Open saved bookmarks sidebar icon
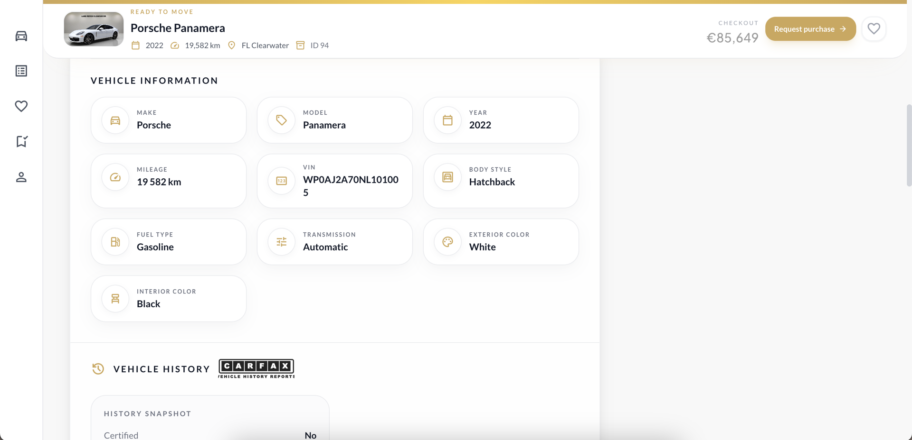The height and width of the screenshot is (440, 912). (x=21, y=141)
